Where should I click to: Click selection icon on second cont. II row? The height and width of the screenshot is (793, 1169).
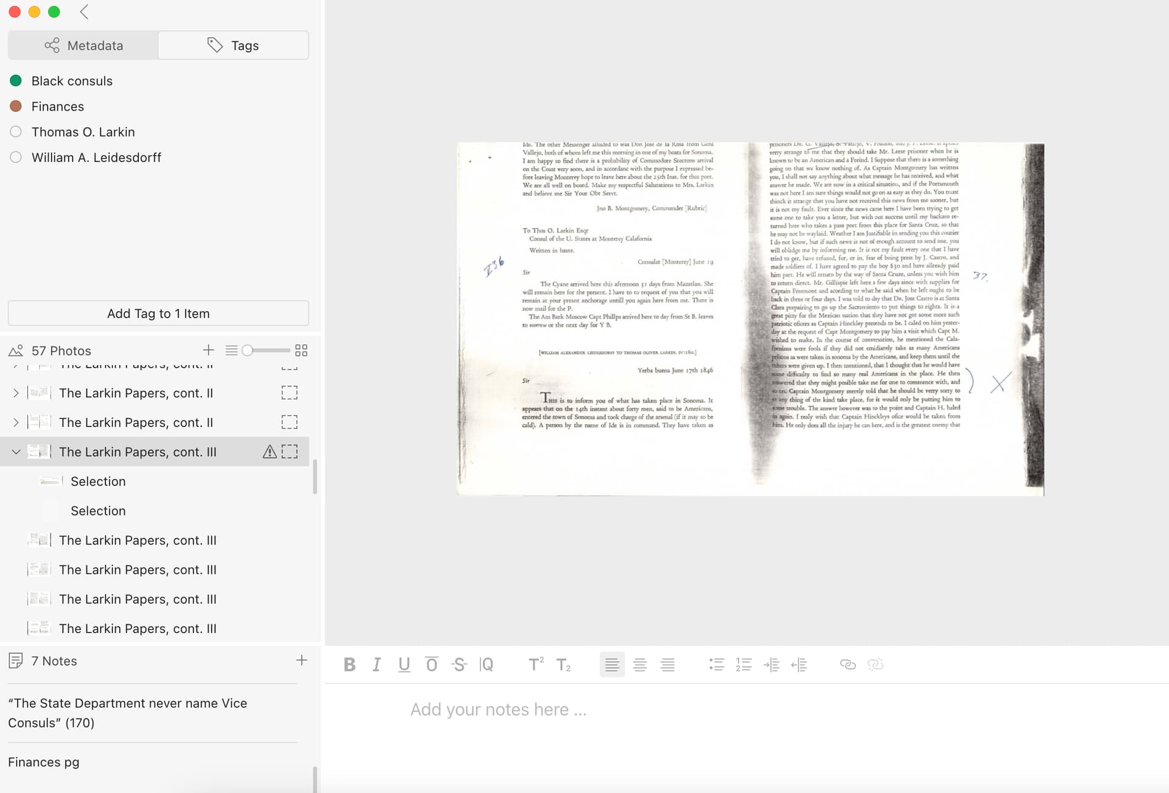point(290,422)
